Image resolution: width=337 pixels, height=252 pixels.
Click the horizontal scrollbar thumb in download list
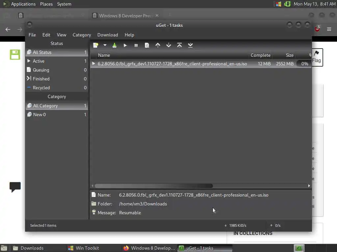tap(154, 186)
